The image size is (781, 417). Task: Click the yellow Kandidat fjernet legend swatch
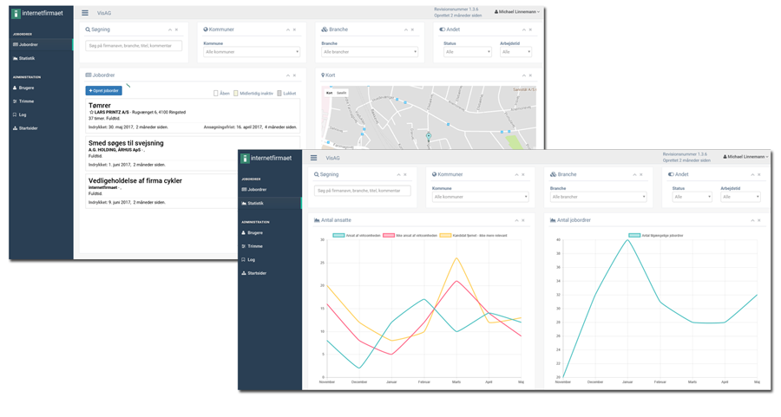pos(445,235)
